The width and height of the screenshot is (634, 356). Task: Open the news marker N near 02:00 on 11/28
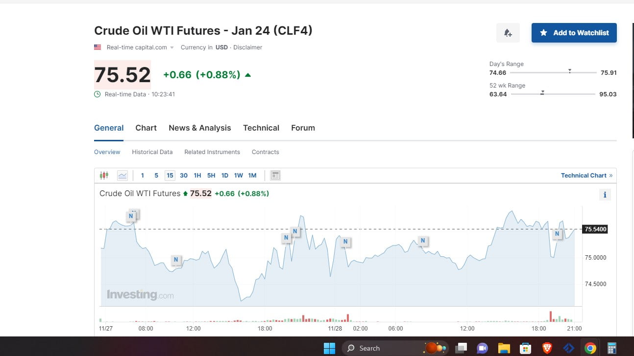click(x=345, y=242)
